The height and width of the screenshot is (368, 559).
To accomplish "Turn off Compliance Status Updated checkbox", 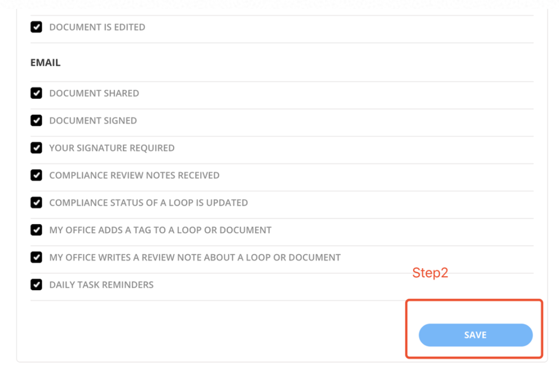I will click(36, 203).
